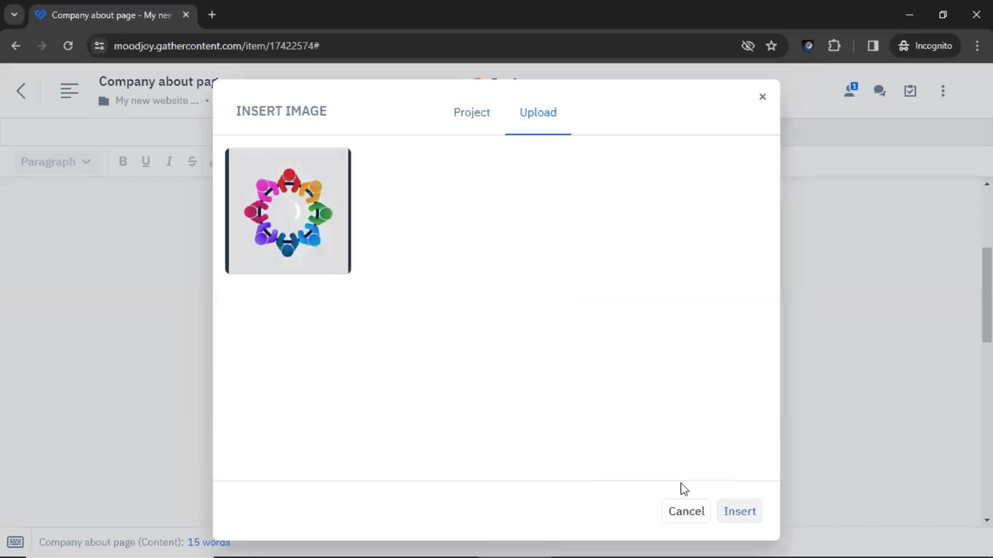Click the Strikethrough formatting icon
Screen dimensions: 993x558
pyautogui.click(x=192, y=162)
